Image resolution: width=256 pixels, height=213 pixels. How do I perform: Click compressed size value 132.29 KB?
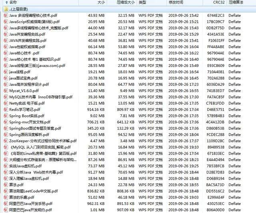(126, 129)
